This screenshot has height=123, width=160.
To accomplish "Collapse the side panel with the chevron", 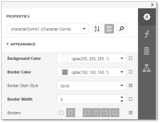I will (152, 5).
